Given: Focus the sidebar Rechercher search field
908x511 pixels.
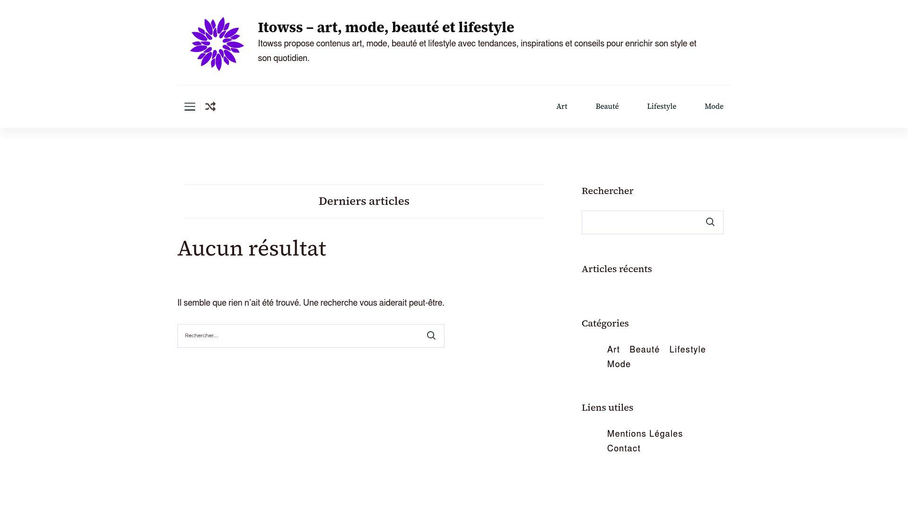Looking at the screenshot, I should pyautogui.click(x=640, y=222).
